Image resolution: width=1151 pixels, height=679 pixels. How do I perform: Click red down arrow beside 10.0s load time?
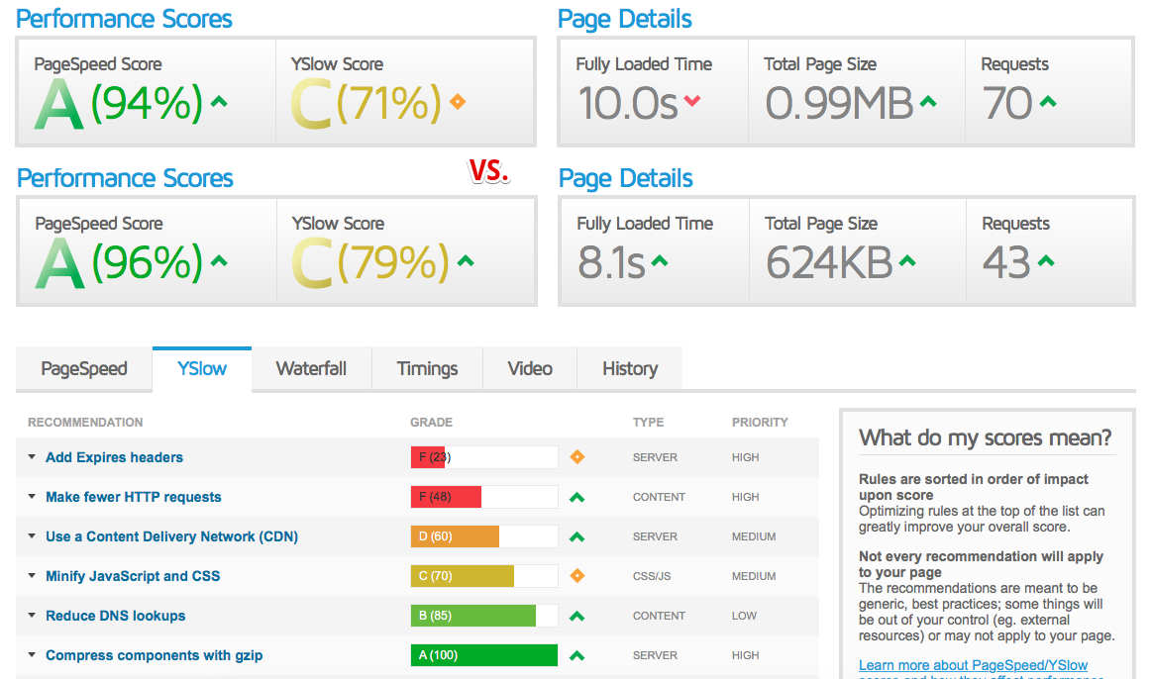692,100
